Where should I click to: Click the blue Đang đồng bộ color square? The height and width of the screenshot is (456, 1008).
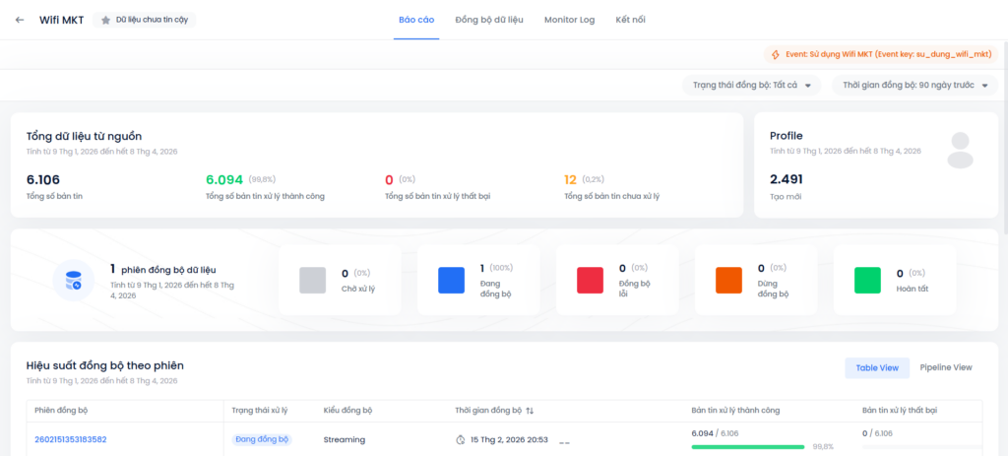(x=451, y=281)
